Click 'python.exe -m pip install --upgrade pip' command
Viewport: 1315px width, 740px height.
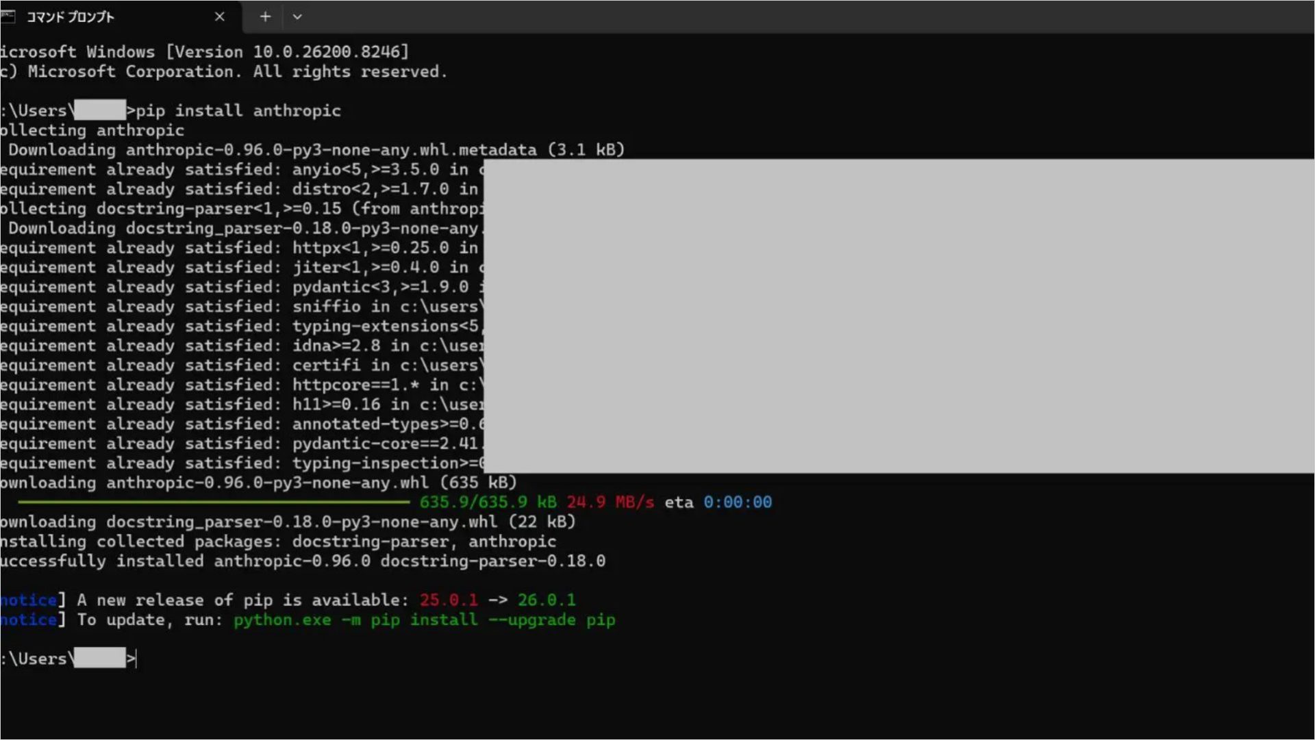pos(425,620)
